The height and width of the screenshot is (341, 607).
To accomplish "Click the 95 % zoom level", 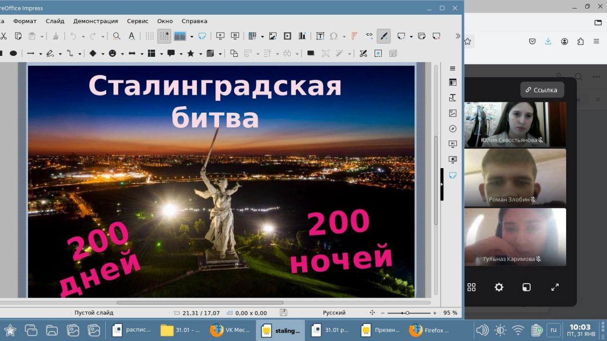I will tap(450, 313).
